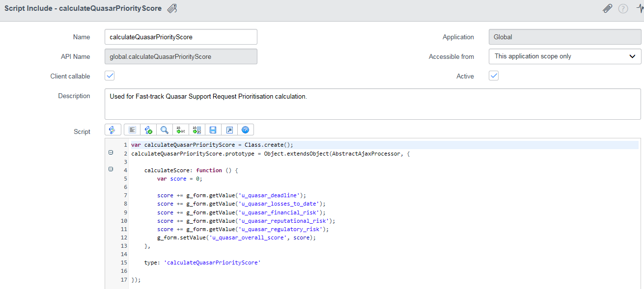Click the 'Name' field label
This screenshot has height=289, width=644.
click(82, 37)
